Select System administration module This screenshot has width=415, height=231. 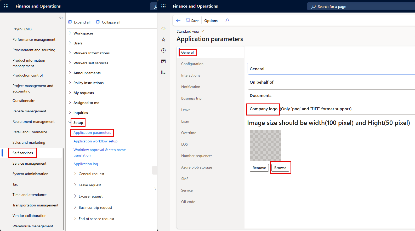(x=30, y=174)
